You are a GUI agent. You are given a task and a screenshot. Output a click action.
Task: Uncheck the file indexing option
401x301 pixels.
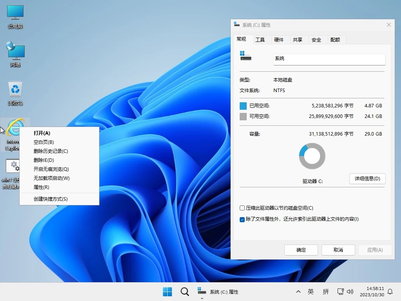(x=242, y=219)
